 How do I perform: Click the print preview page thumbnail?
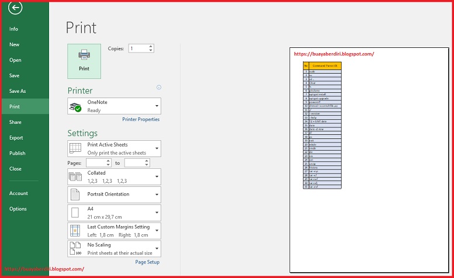tap(369, 160)
